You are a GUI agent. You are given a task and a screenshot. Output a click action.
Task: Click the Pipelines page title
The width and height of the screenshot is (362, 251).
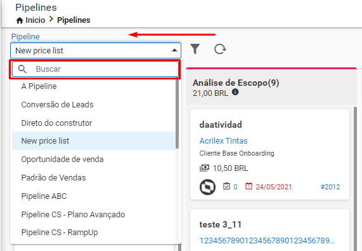(x=36, y=8)
